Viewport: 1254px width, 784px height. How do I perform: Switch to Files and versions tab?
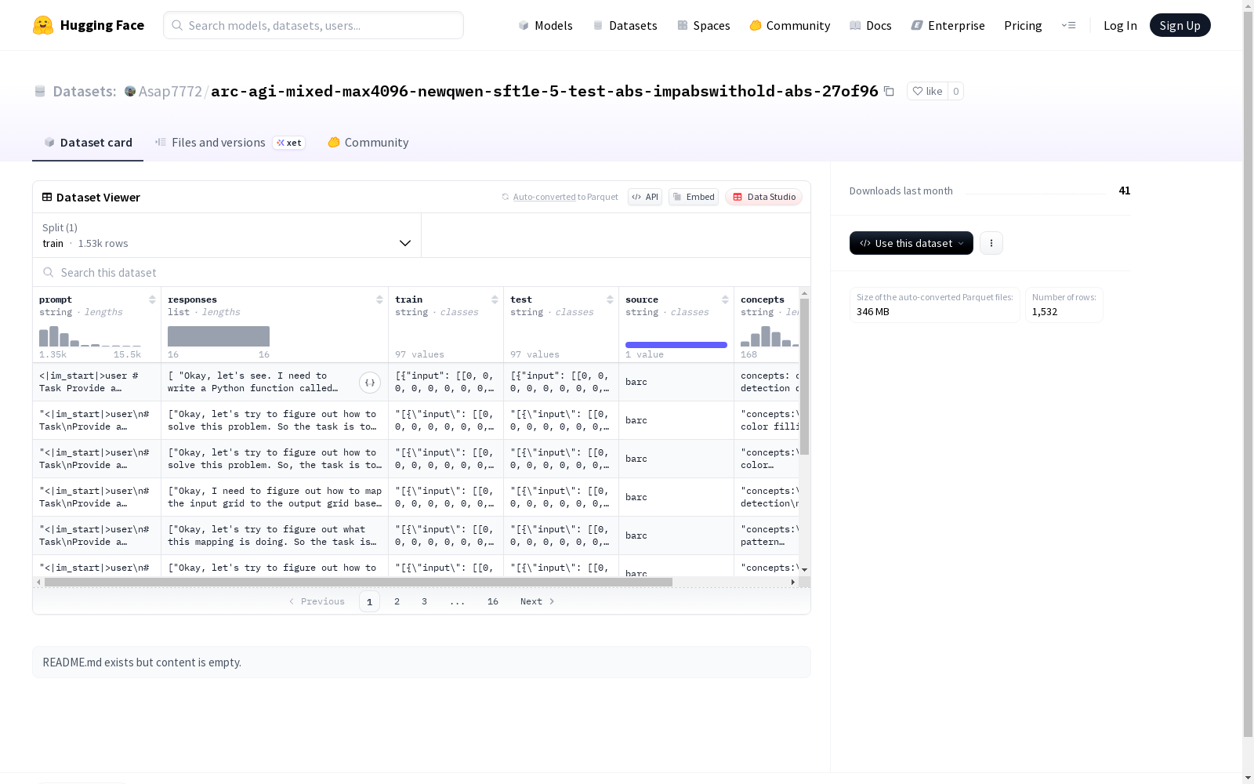pos(230,142)
